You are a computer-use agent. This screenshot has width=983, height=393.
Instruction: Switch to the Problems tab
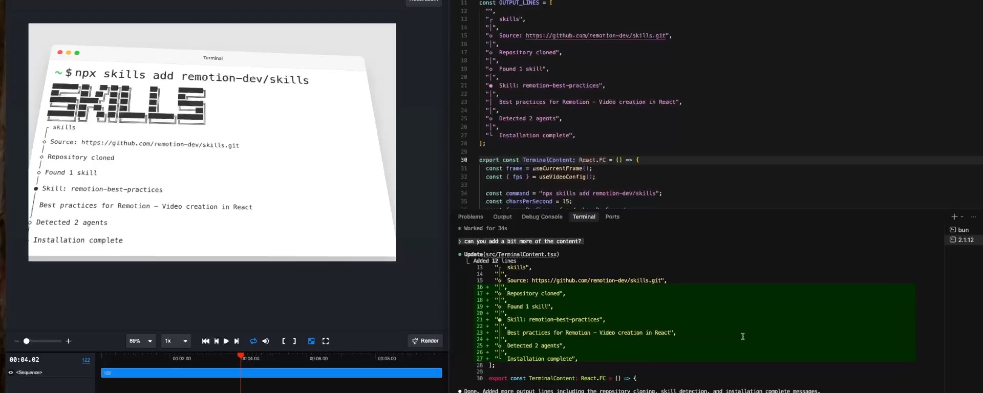point(471,217)
